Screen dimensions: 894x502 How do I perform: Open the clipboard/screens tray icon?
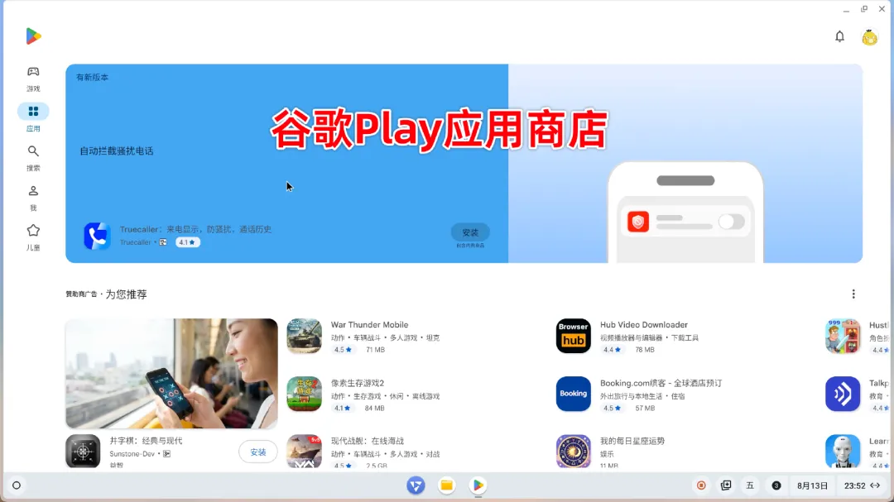[x=726, y=485]
